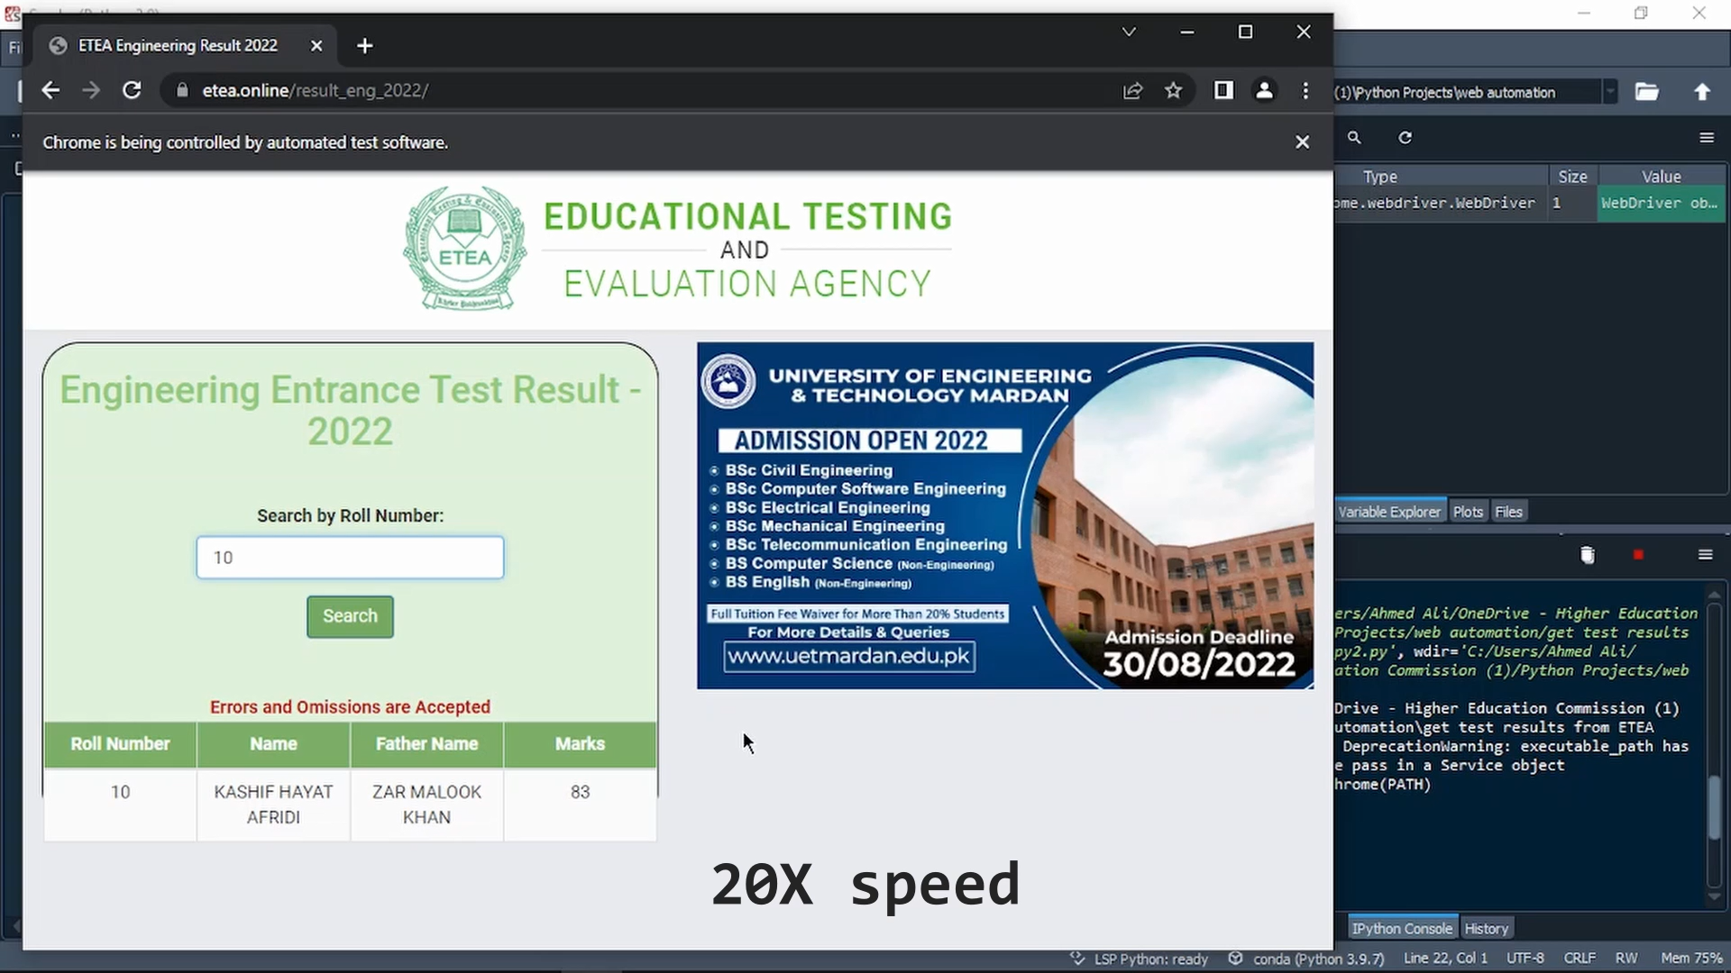Click red stop kernel button in console
The width and height of the screenshot is (1731, 973).
point(1638,555)
